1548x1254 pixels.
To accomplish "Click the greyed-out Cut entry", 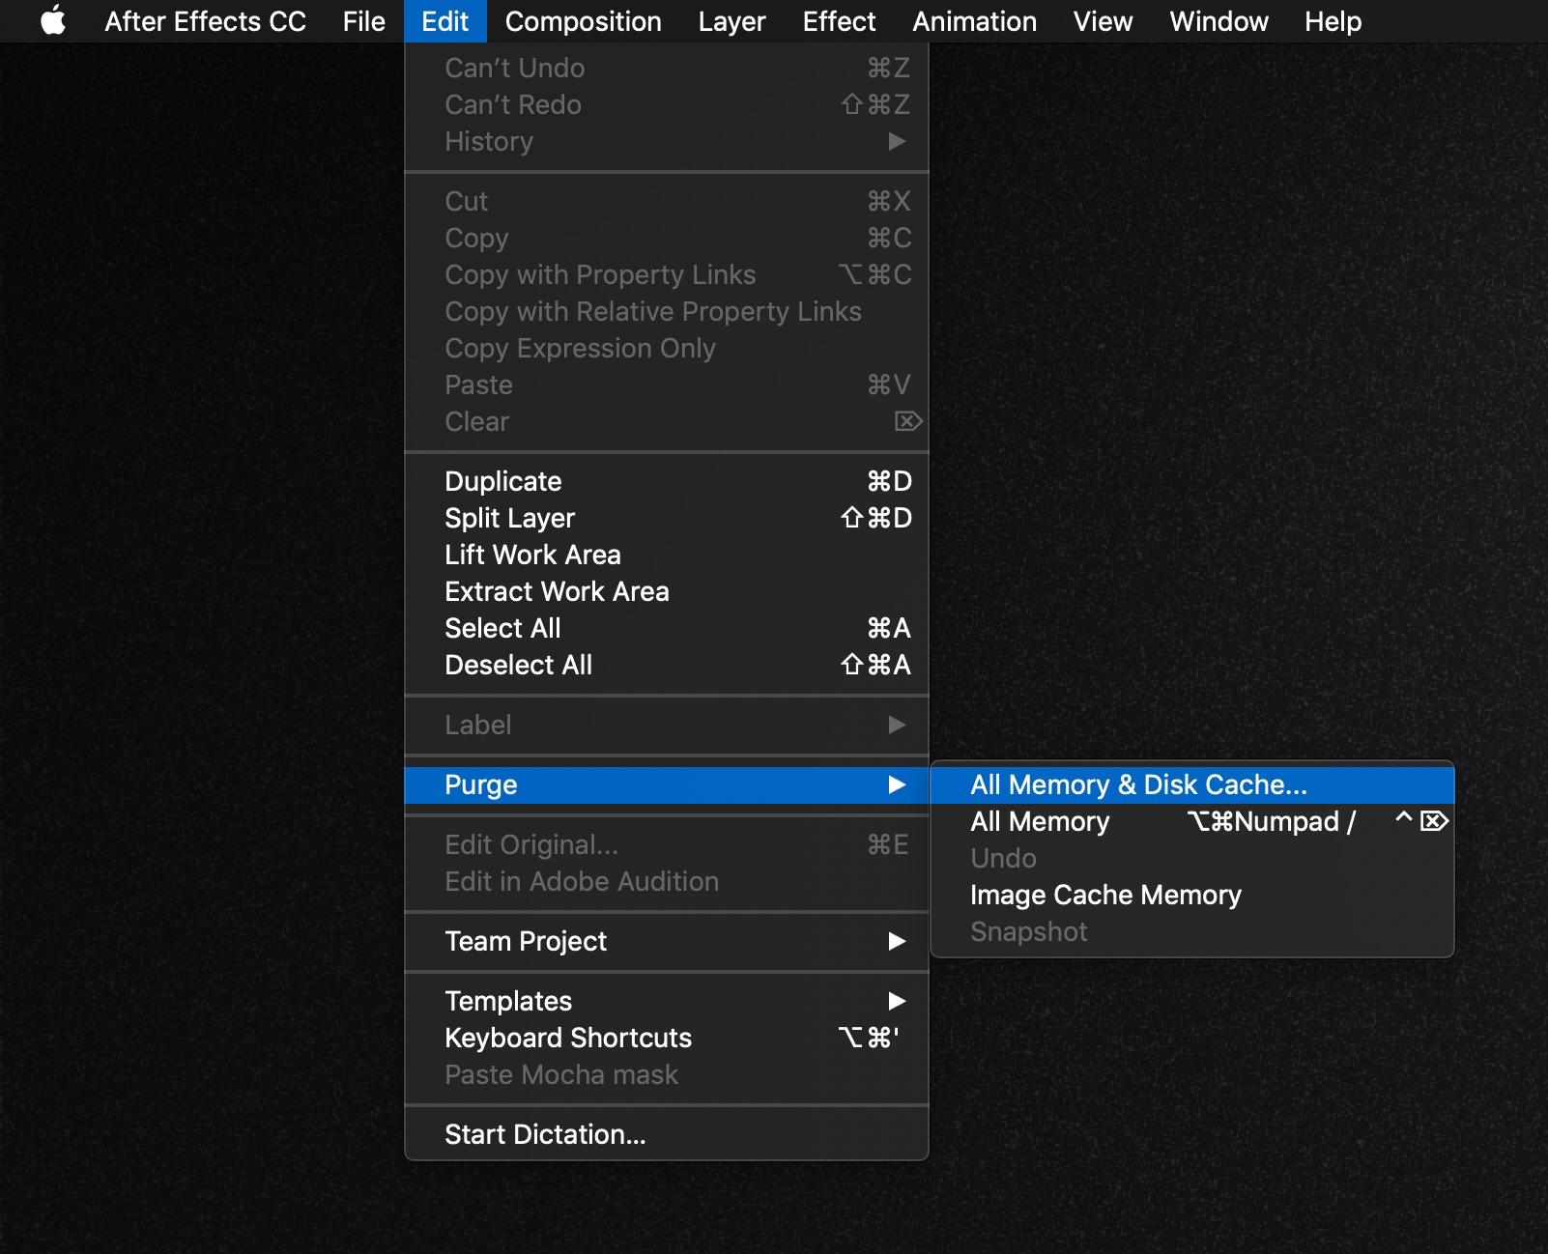I will 667,201.
